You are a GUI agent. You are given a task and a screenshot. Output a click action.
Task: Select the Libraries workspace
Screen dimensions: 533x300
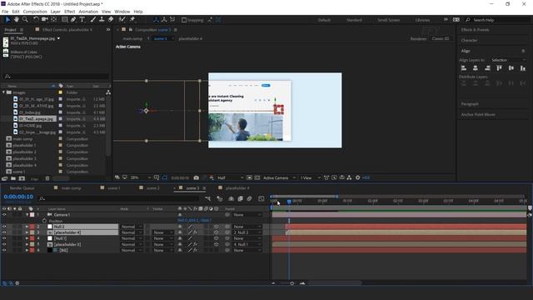point(422,20)
